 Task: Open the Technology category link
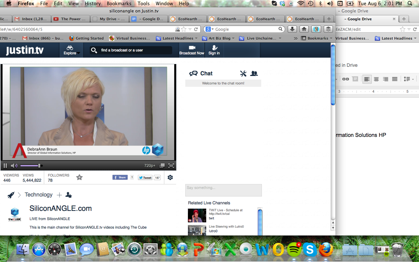tap(39, 195)
